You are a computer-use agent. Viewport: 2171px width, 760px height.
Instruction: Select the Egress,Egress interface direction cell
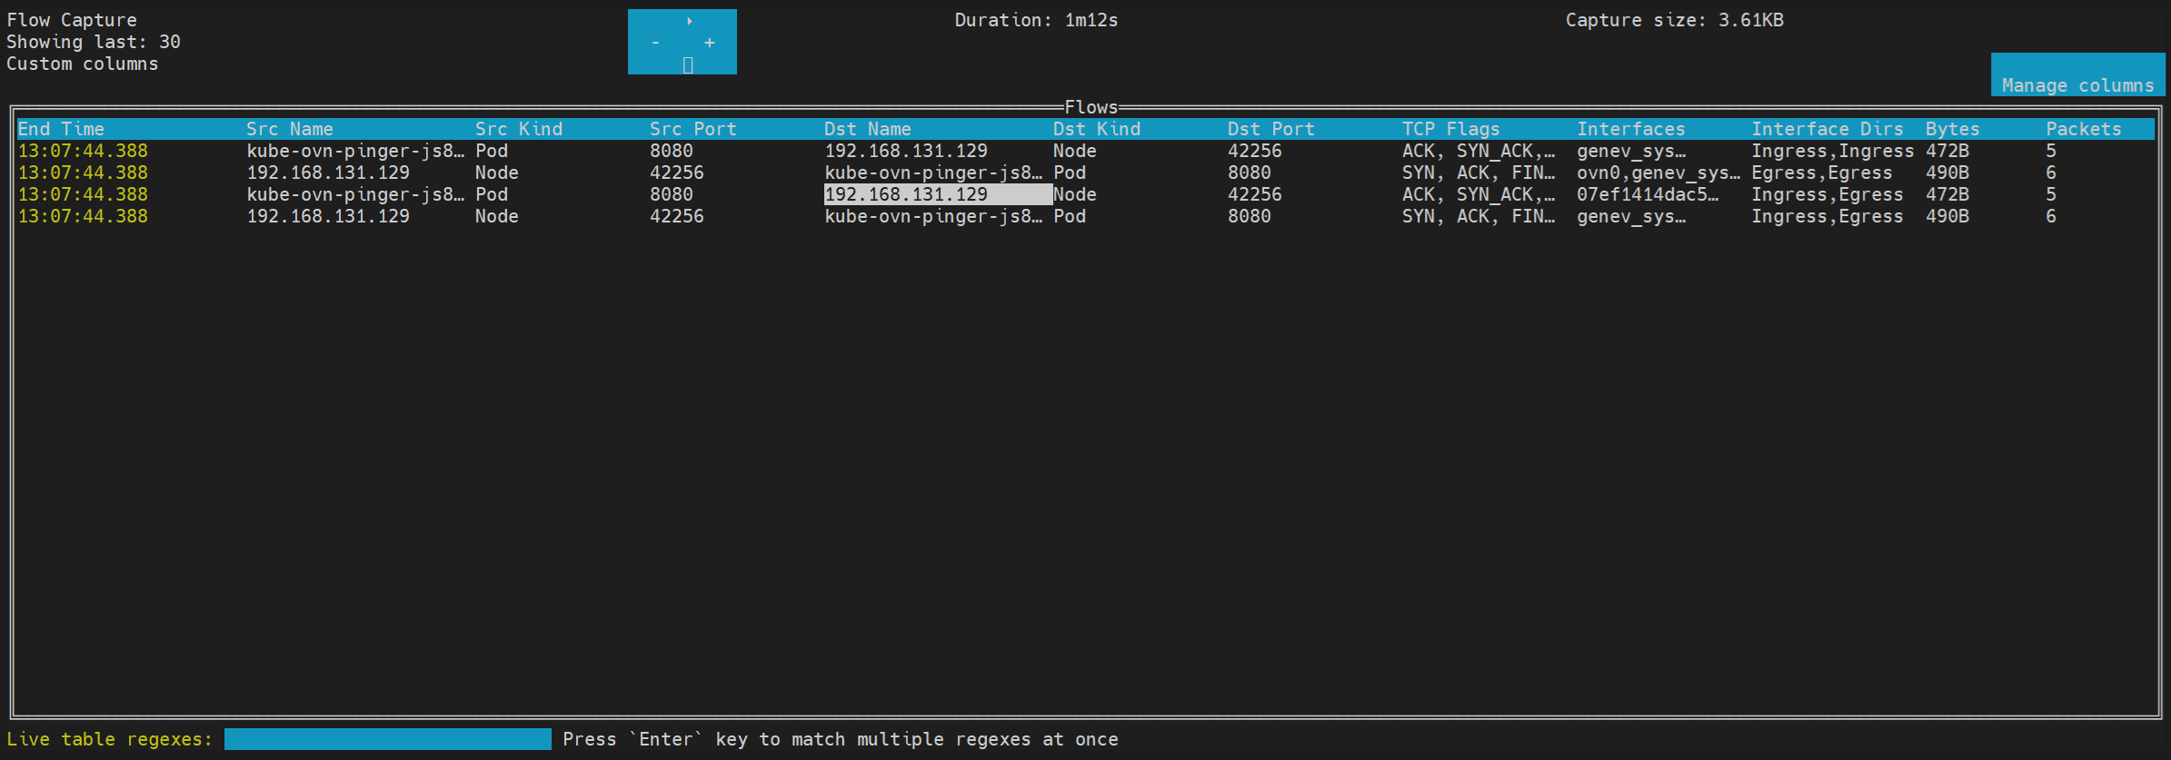(1821, 173)
